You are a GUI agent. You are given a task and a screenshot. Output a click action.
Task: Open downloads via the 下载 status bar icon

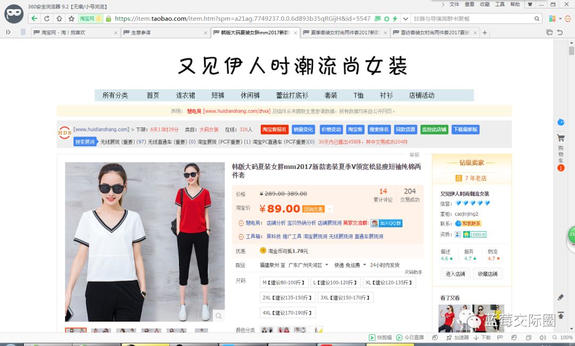click(486, 337)
